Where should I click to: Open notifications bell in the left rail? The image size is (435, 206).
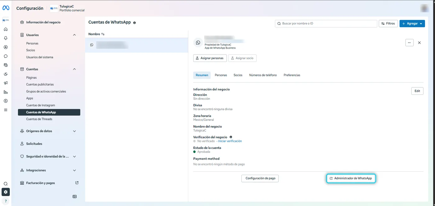pyautogui.click(x=6, y=38)
